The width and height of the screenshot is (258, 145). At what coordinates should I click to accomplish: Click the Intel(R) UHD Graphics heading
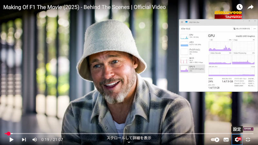click(245, 36)
